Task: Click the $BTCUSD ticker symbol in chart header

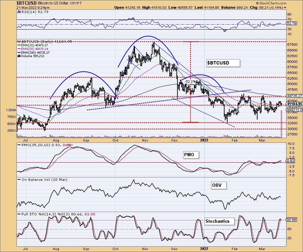Action: [27, 3]
